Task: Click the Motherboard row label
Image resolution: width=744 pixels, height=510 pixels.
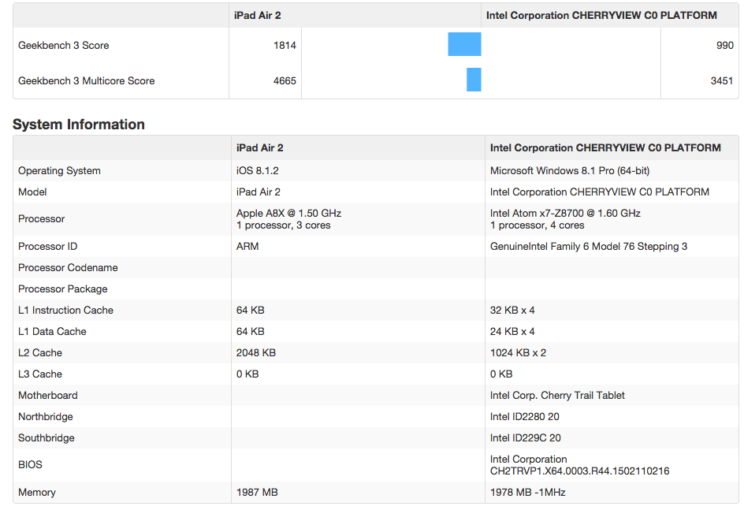Action: coord(48,396)
